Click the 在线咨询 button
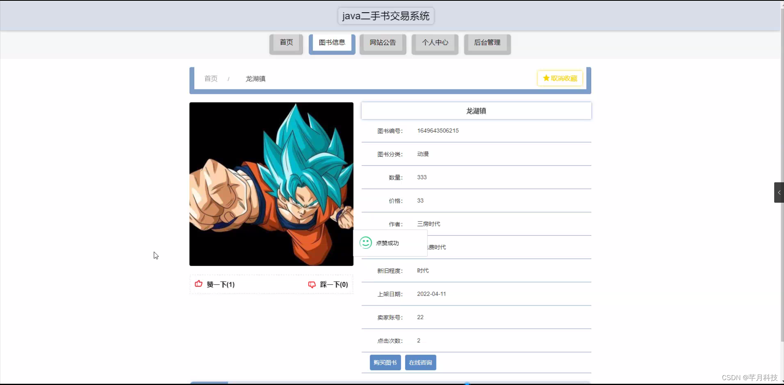This screenshot has height=385, width=784. click(420, 362)
